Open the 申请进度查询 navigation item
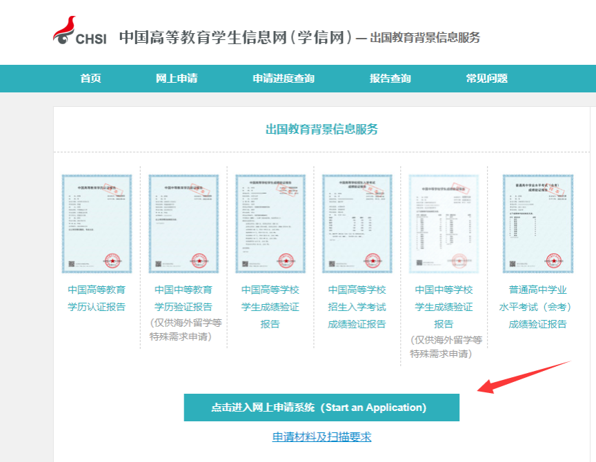 coord(283,78)
